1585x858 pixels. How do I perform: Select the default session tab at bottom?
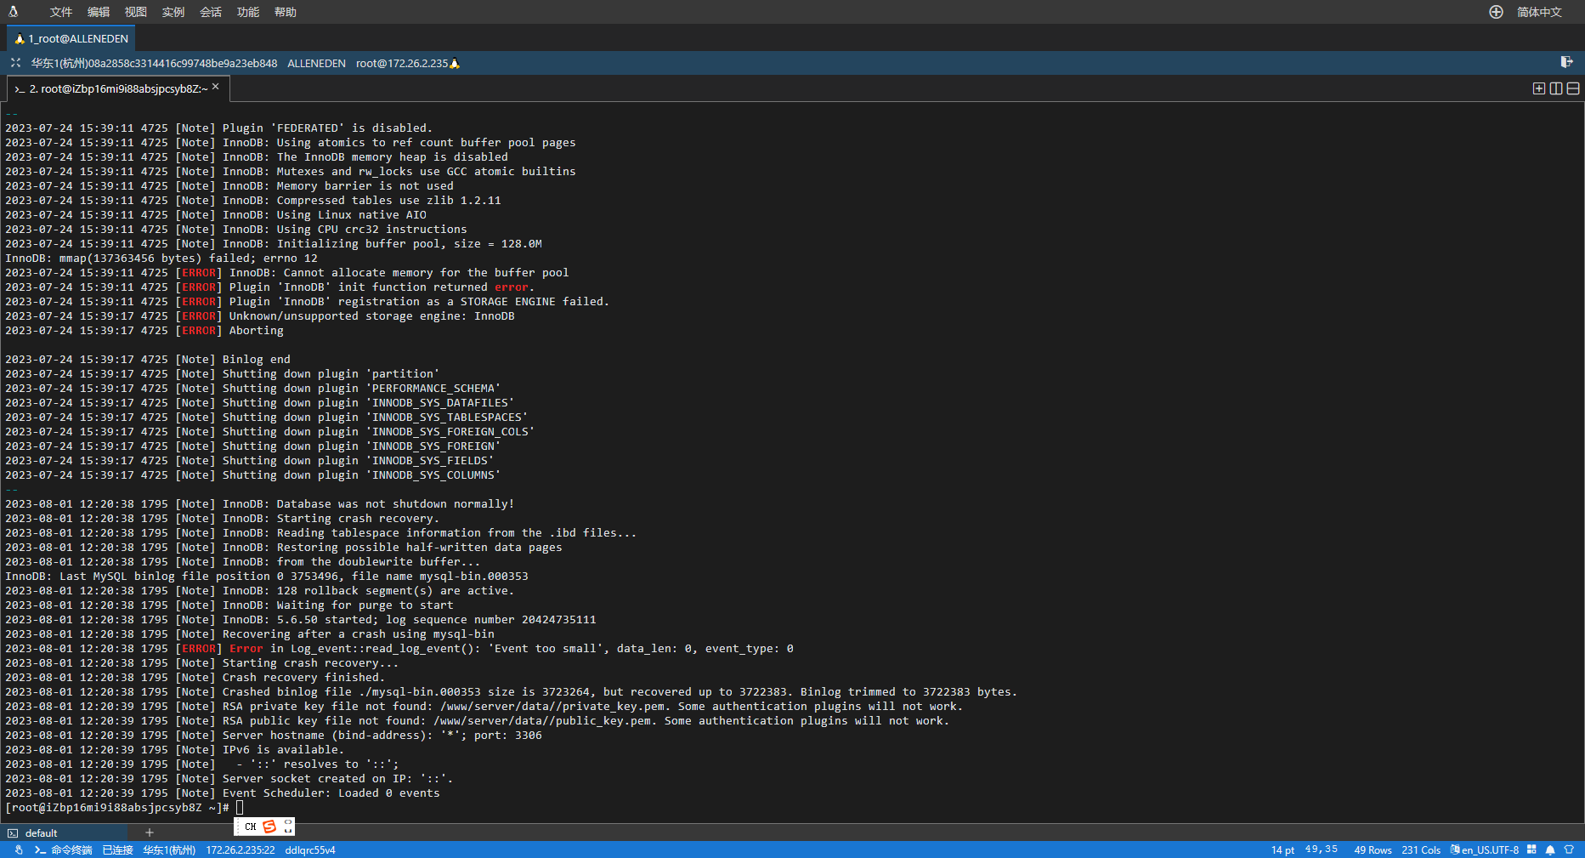click(x=64, y=832)
